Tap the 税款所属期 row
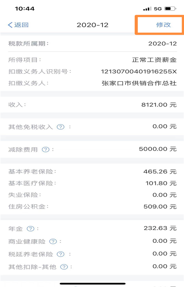 pyautogui.click(x=92, y=44)
